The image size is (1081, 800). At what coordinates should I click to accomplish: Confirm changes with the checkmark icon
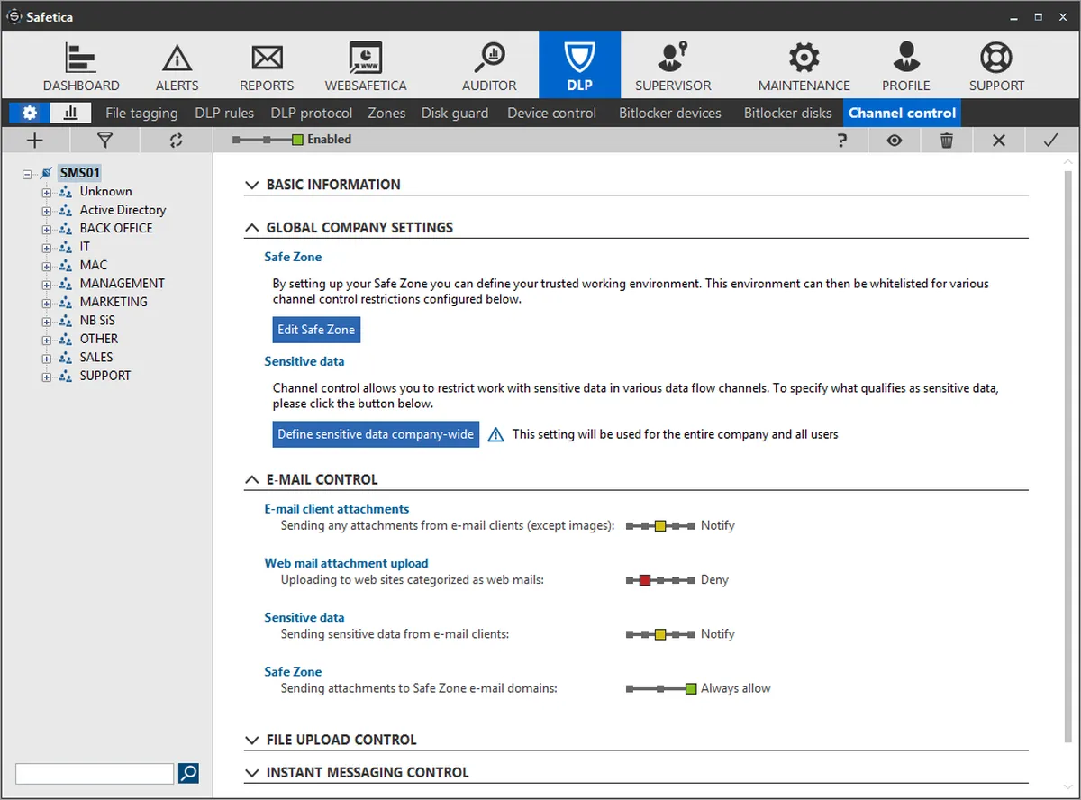point(1049,140)
